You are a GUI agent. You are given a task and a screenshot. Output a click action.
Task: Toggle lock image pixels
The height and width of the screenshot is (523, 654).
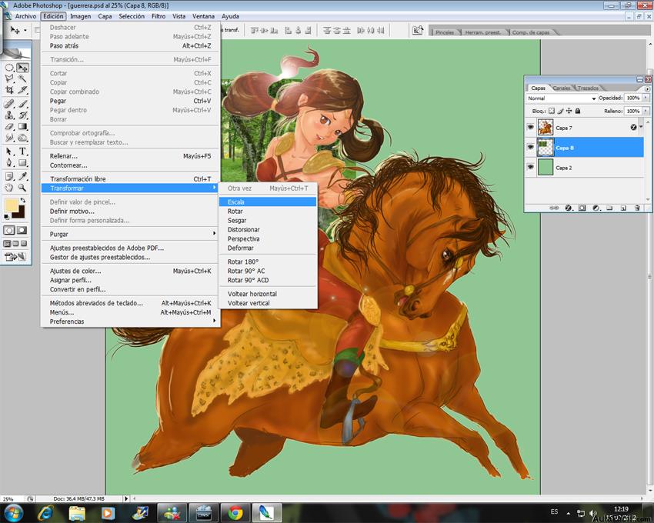point(560,111)
